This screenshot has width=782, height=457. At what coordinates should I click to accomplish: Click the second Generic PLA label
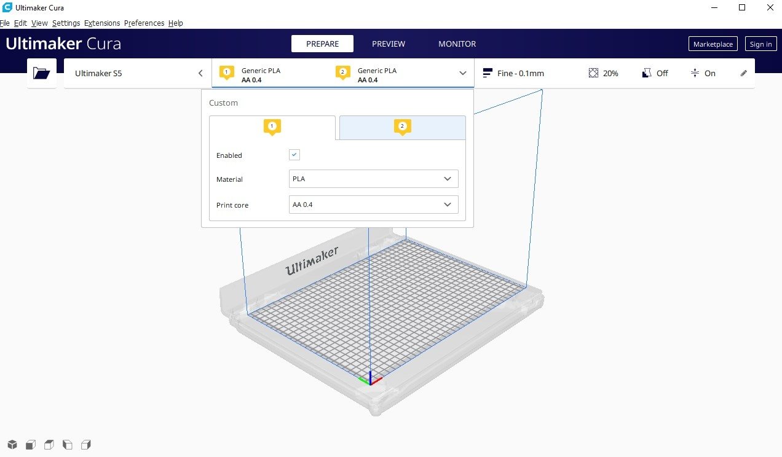[377, 70]
